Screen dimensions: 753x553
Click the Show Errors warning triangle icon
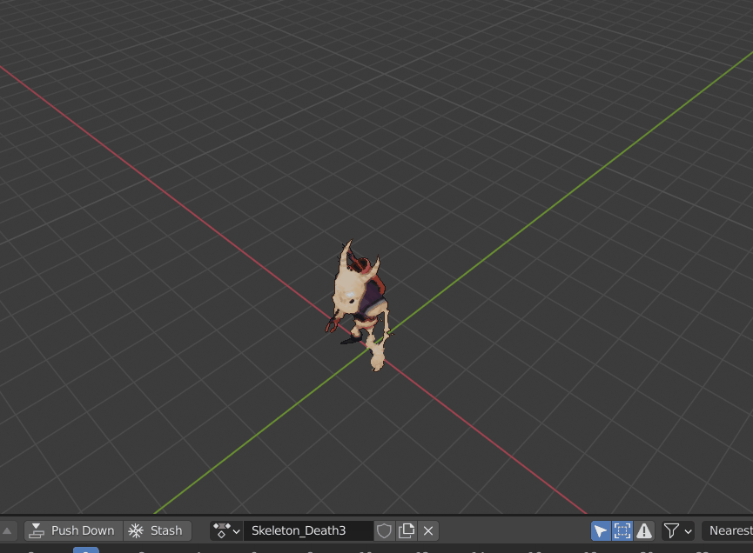tap(642, 530)
